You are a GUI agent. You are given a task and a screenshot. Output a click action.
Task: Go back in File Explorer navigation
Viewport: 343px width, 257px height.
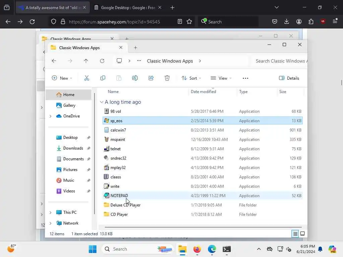(x=54, y=61)
